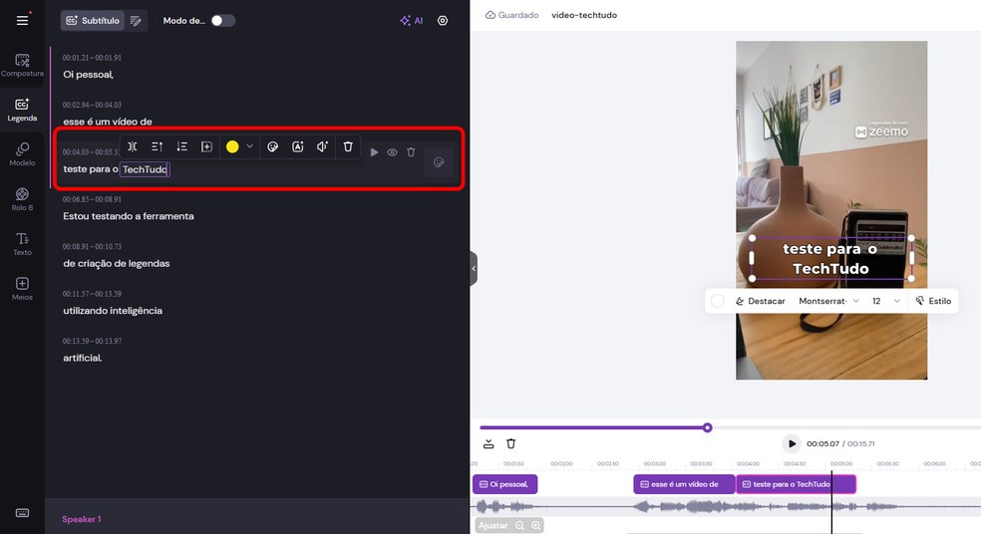Select 'de criação de legendas' caption
This screenshot has width=981, height=534.
tap(117, 263)
